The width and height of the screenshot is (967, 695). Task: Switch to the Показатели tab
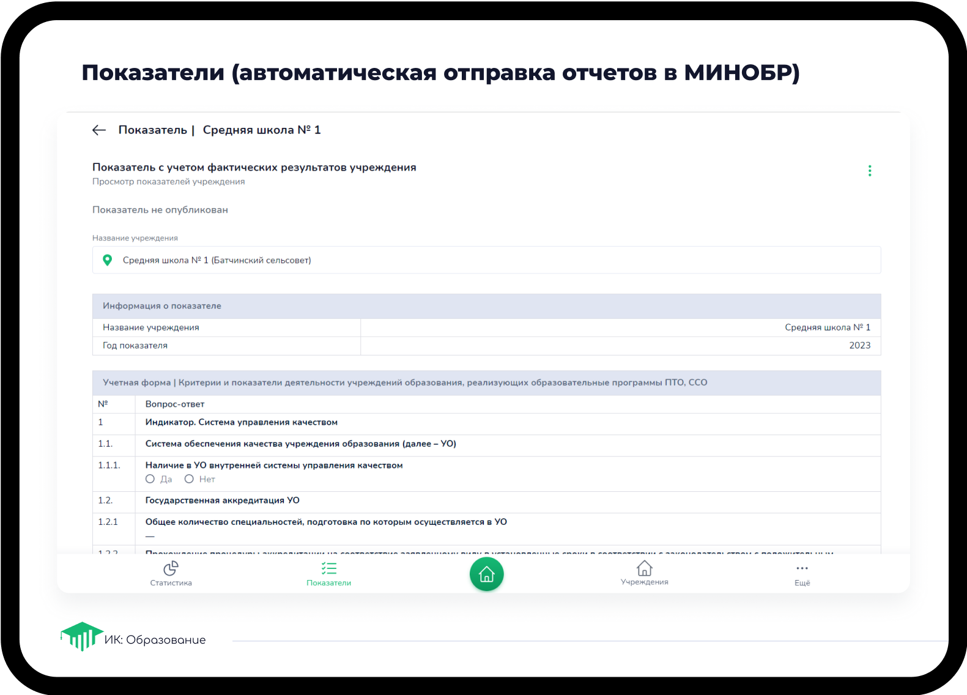pos(328,574)
